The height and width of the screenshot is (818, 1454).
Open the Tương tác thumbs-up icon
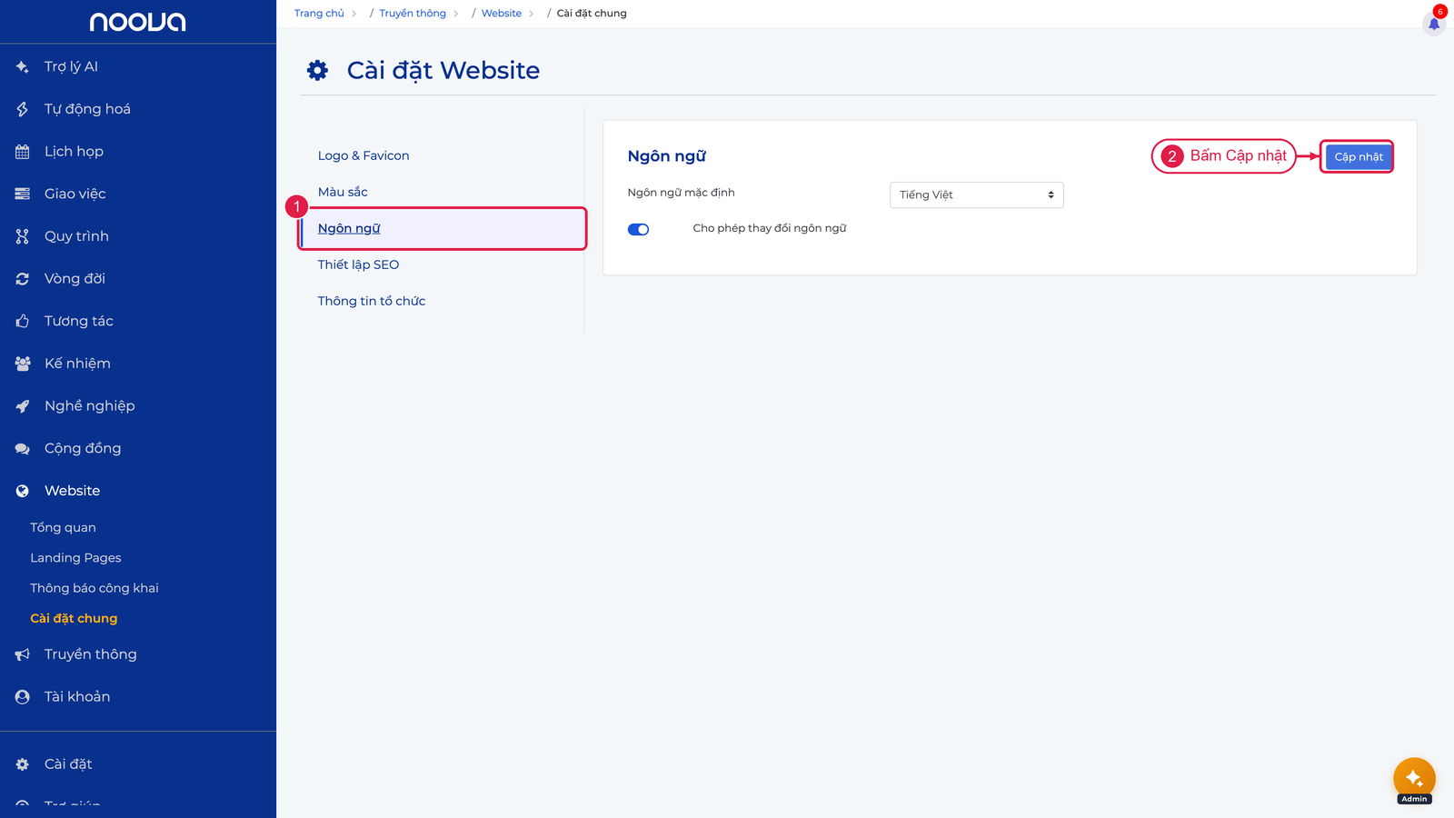coord(23,321)
